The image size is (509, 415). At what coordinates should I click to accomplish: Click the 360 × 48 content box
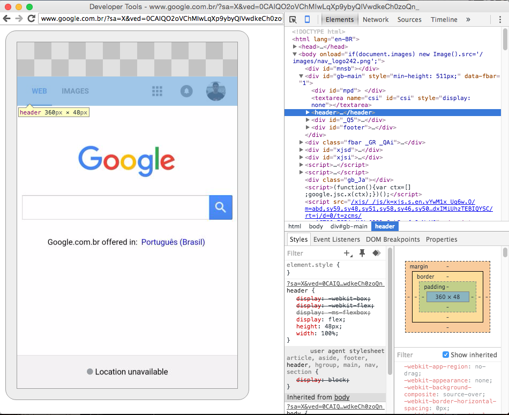coord(447,297)
